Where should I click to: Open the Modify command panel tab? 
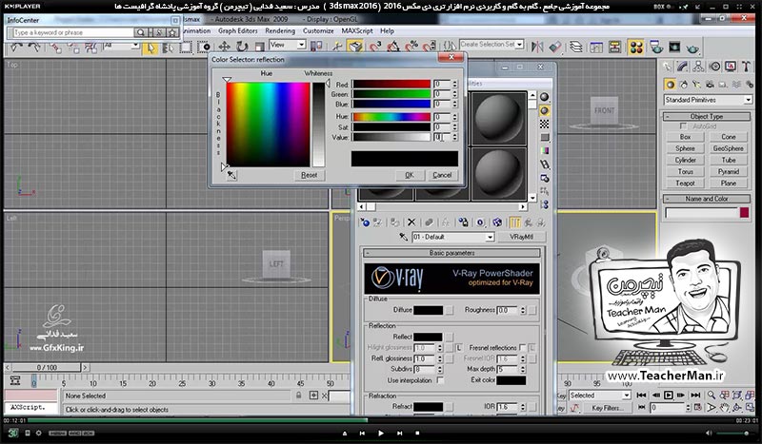683,67
